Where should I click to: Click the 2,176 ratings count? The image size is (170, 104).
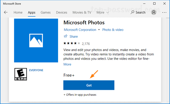tap(86, 44)
